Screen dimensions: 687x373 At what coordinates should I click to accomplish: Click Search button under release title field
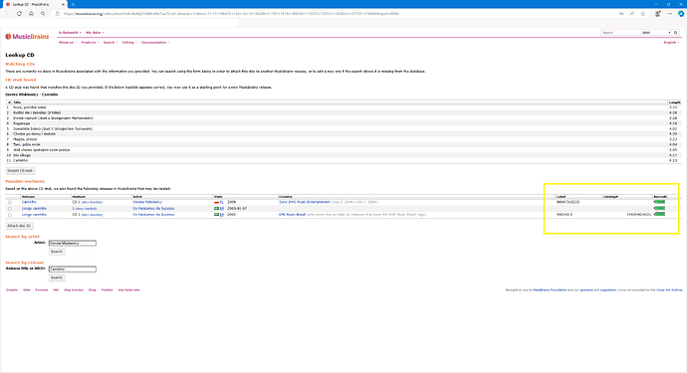coord(57,278)
